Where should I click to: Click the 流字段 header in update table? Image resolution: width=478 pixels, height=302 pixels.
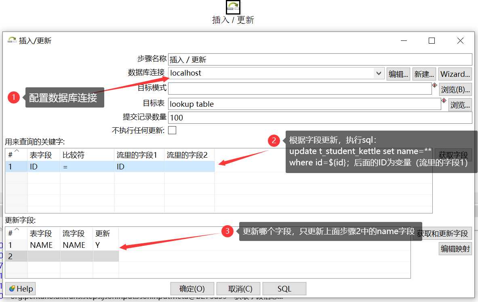point(76,233)
